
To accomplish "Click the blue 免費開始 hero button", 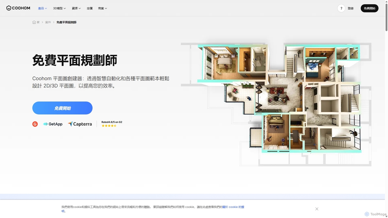I will tap(62, 108).
